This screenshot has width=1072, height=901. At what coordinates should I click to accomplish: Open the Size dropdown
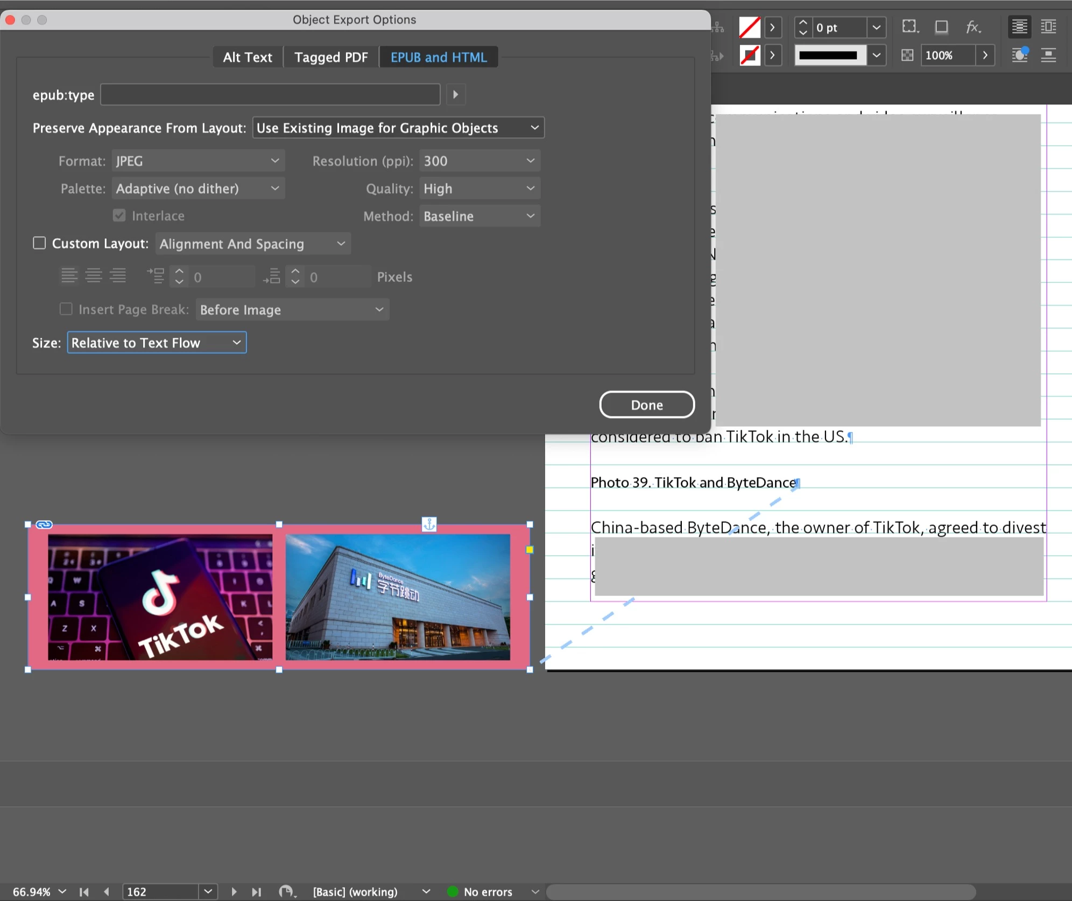[x=157, y=343]
